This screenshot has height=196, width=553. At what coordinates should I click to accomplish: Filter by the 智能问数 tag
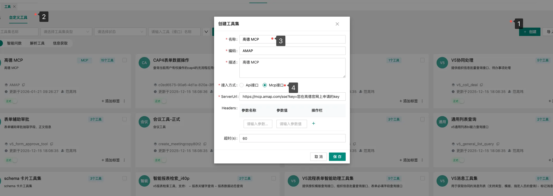(x=14, y=43)
